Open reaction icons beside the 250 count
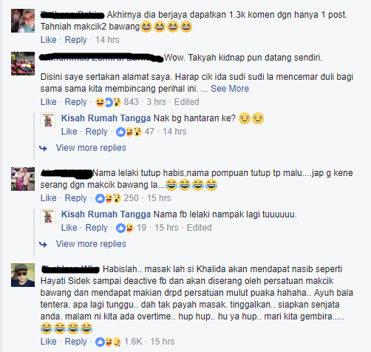The width and height of the screenshot is (371, 352). [x=108, y=198]
